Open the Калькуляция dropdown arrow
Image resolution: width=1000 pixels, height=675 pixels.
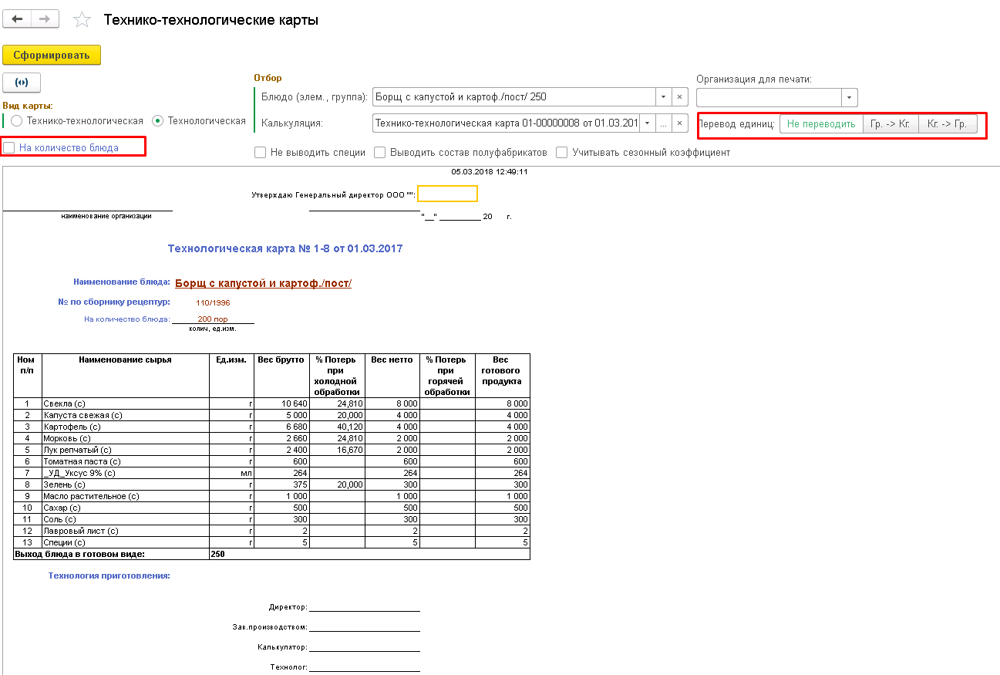tap(647, 123)
